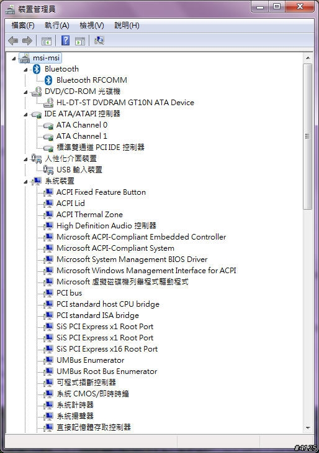Minimize the 裝置管理員 window
The height and width of the screenshot is (453, 319).
click(x=260, y=7)
